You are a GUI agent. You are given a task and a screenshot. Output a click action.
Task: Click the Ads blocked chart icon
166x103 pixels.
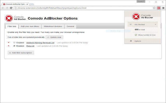131,24
